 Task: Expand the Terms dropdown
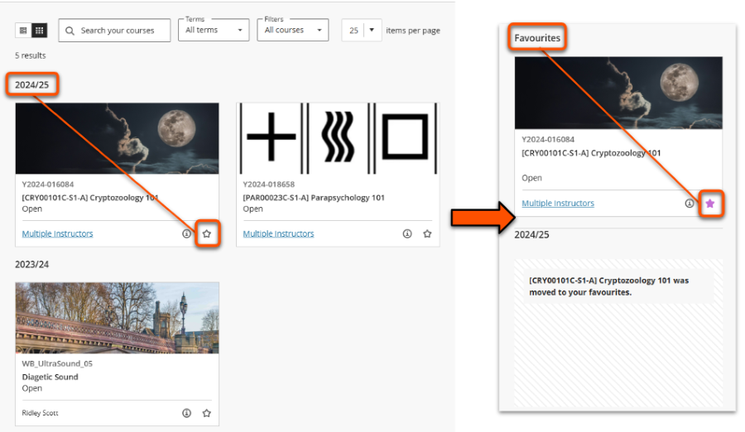(214, 31)
